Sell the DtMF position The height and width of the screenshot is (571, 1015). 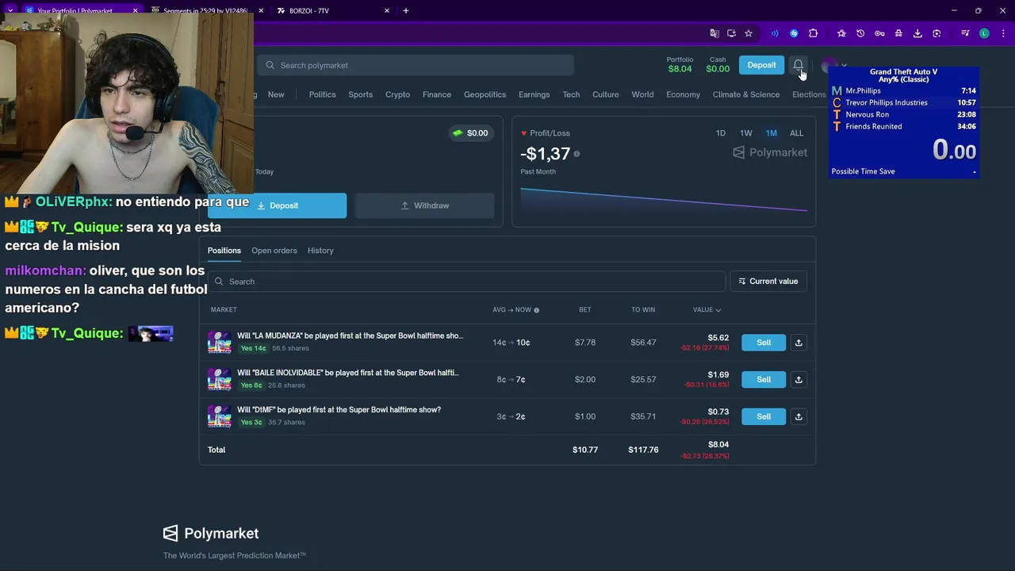coord(764,416)
